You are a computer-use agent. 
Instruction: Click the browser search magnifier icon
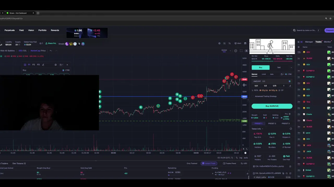[x=326, y=18]
